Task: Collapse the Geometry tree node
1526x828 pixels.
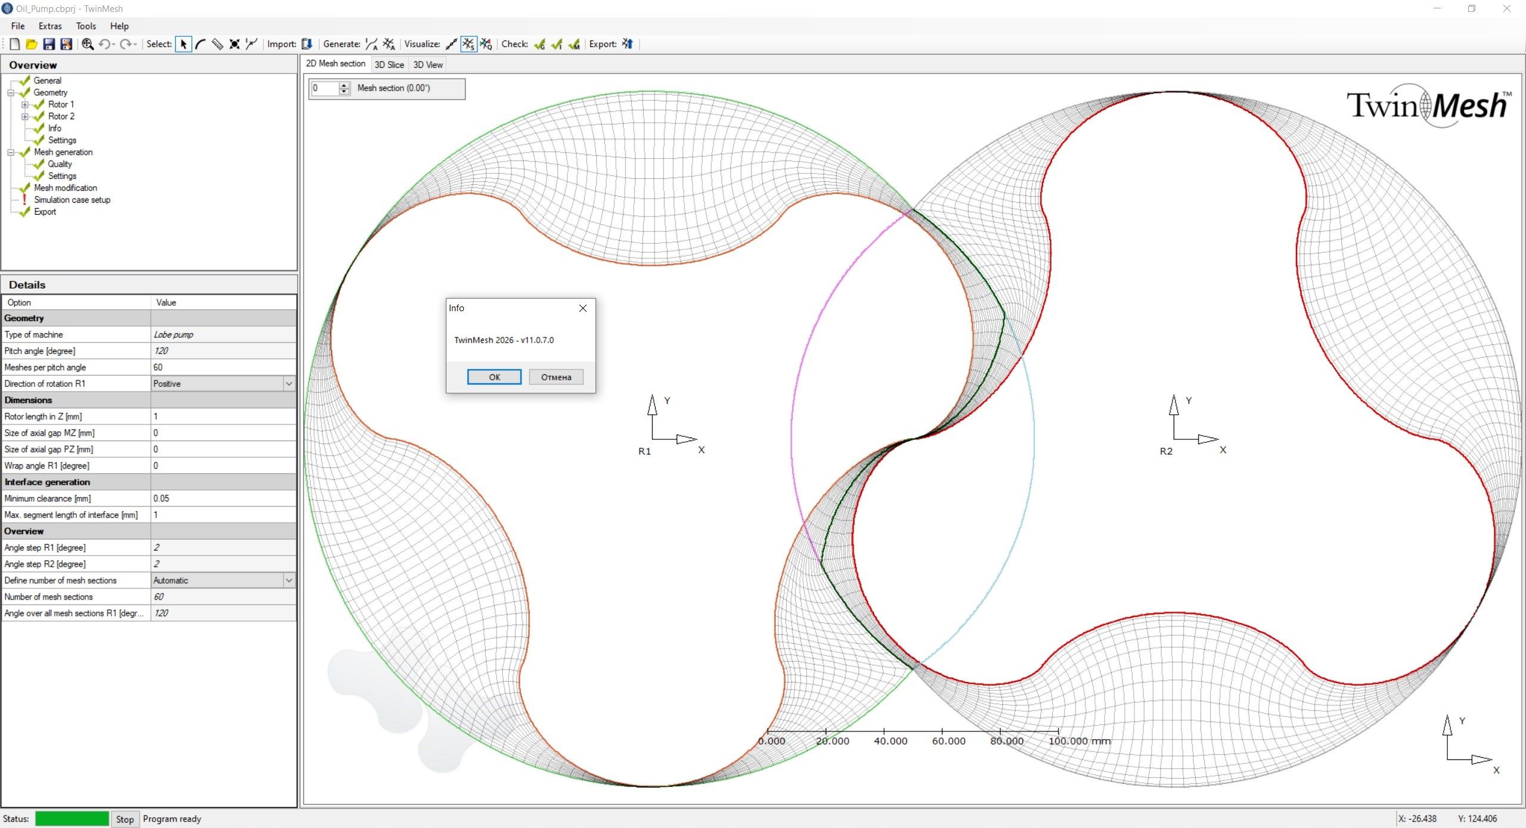Action: 10,93
